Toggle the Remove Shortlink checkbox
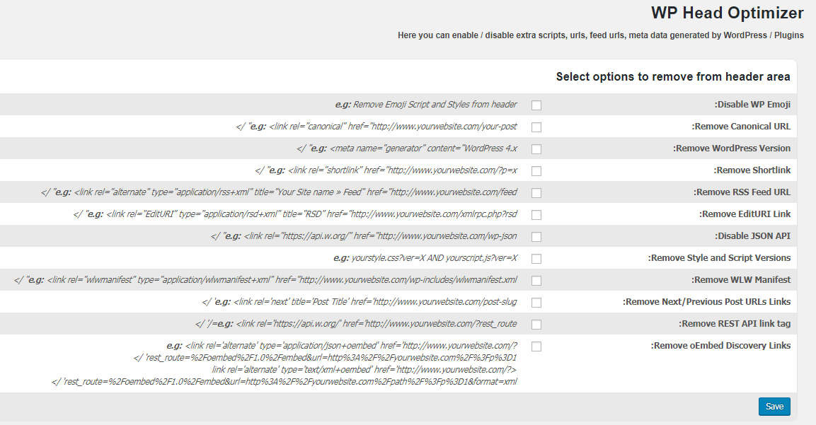The image size is (816, 425). 536,171
